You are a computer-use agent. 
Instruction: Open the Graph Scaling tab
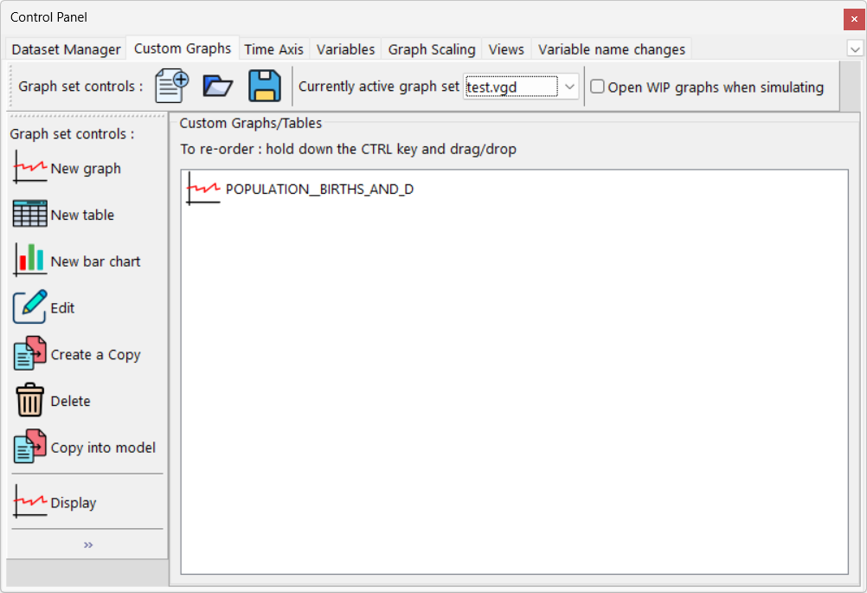pyautogui.click(x=432, y=49)
